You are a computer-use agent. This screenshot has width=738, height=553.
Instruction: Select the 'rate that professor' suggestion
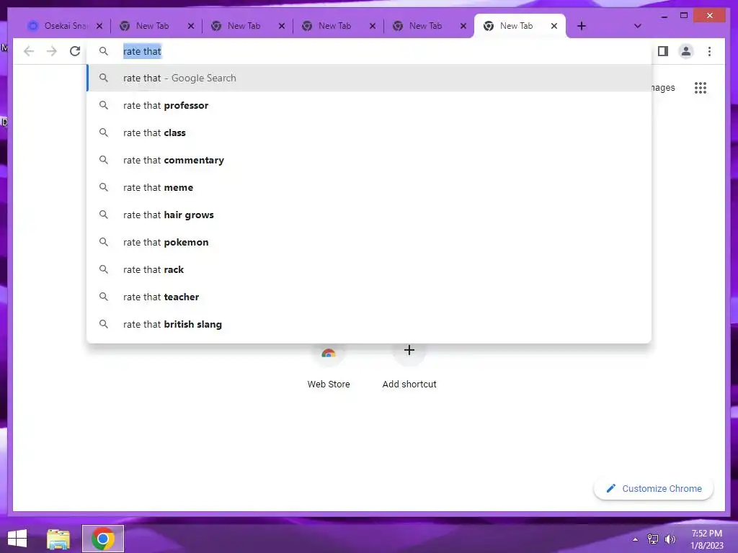(x=370, y=105)
